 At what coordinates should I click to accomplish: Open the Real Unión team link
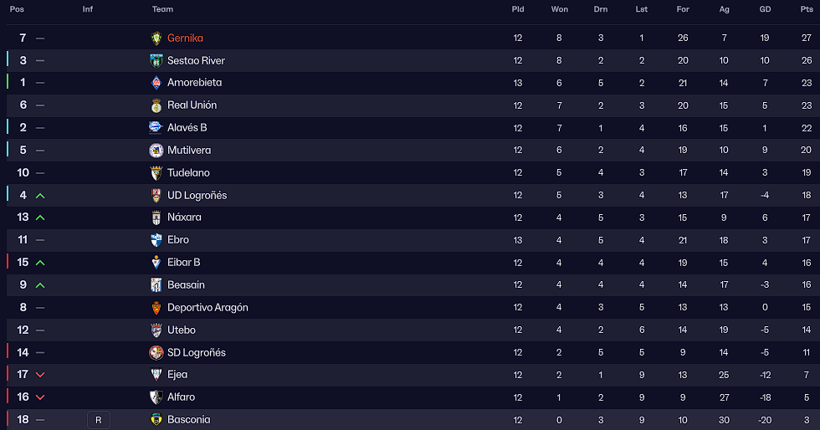pyautogui.click(x=192, y=105)
